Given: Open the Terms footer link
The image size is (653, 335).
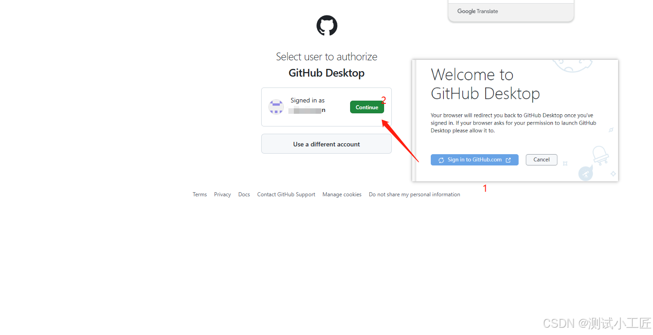Looking at the screenshot, I should point(200,194).
